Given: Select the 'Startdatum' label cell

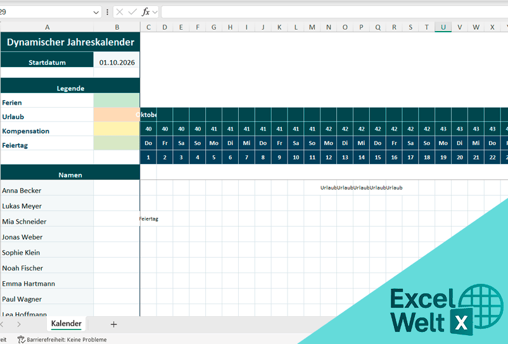Looking at the screenshot, I should click(x=48, y=60).
